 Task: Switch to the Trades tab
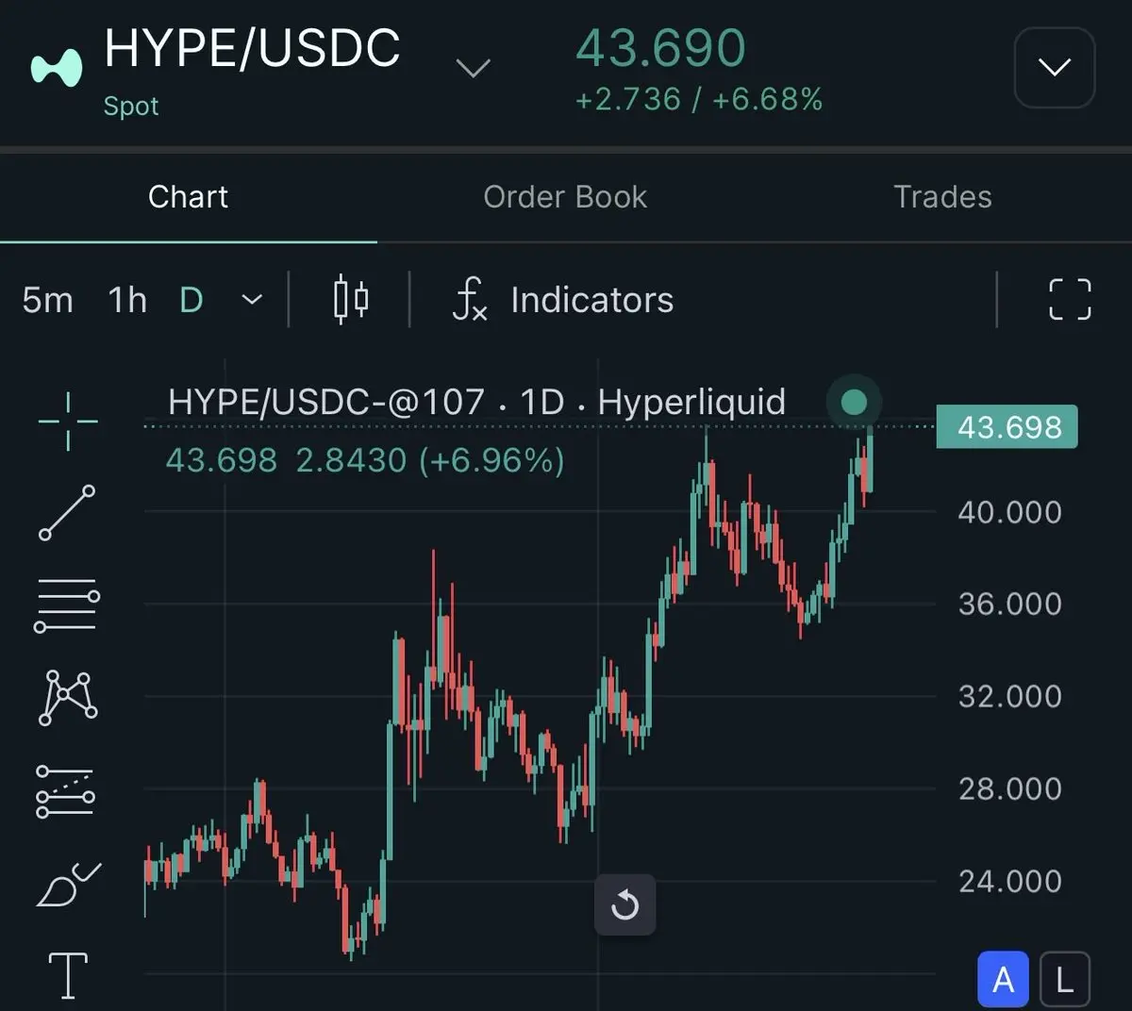click(x=942, y=197)
